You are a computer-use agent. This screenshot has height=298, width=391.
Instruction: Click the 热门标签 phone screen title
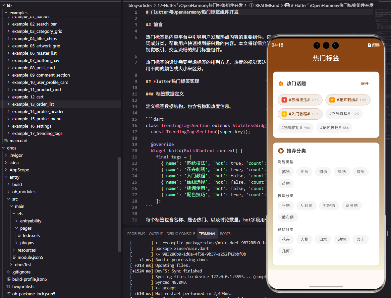[326, 58]
